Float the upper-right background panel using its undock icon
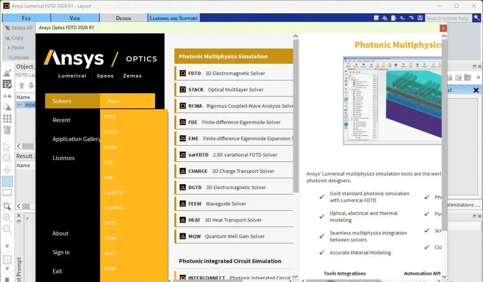 475,67
